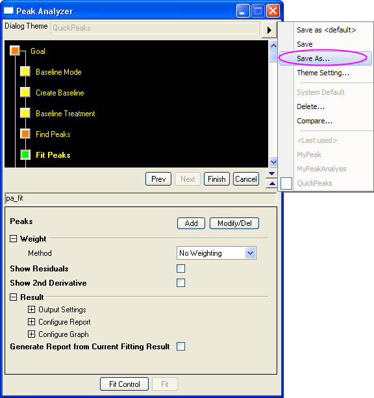This screenshot has height=398, width=374.
Task: Collapse the Result section
Action: [x=13, y=297]
